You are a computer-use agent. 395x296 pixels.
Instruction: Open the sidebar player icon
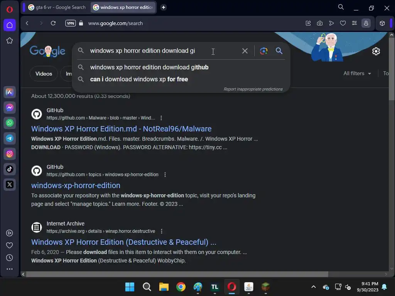coord(10,233)
